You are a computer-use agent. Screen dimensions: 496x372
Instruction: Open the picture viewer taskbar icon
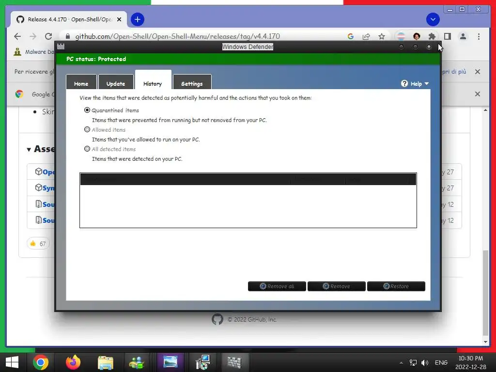170,362
